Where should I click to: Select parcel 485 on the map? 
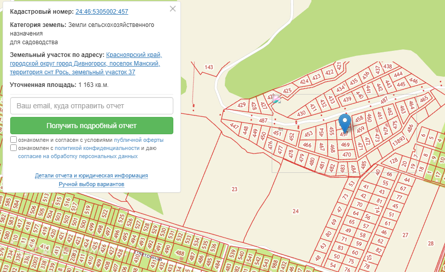364,165
